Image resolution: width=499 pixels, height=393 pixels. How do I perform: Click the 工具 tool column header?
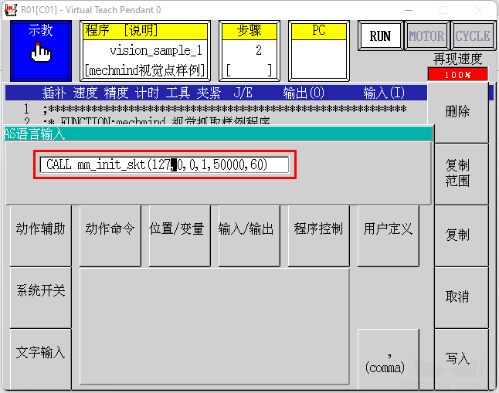(x=178, y=93)
